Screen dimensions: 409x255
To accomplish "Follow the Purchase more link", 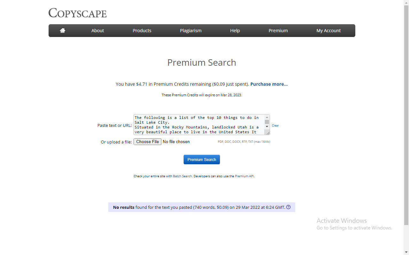I will point(269,84).
